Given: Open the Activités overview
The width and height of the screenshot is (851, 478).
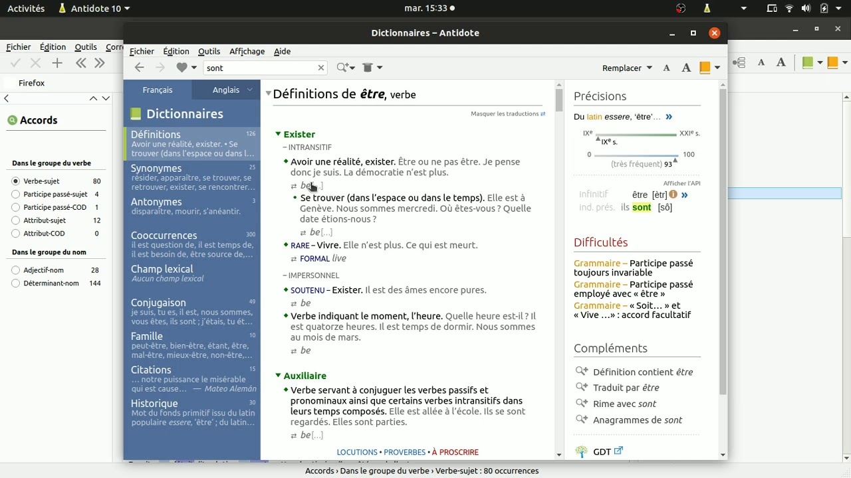Looking at the screenshot, I should click(x=26, y=9).
